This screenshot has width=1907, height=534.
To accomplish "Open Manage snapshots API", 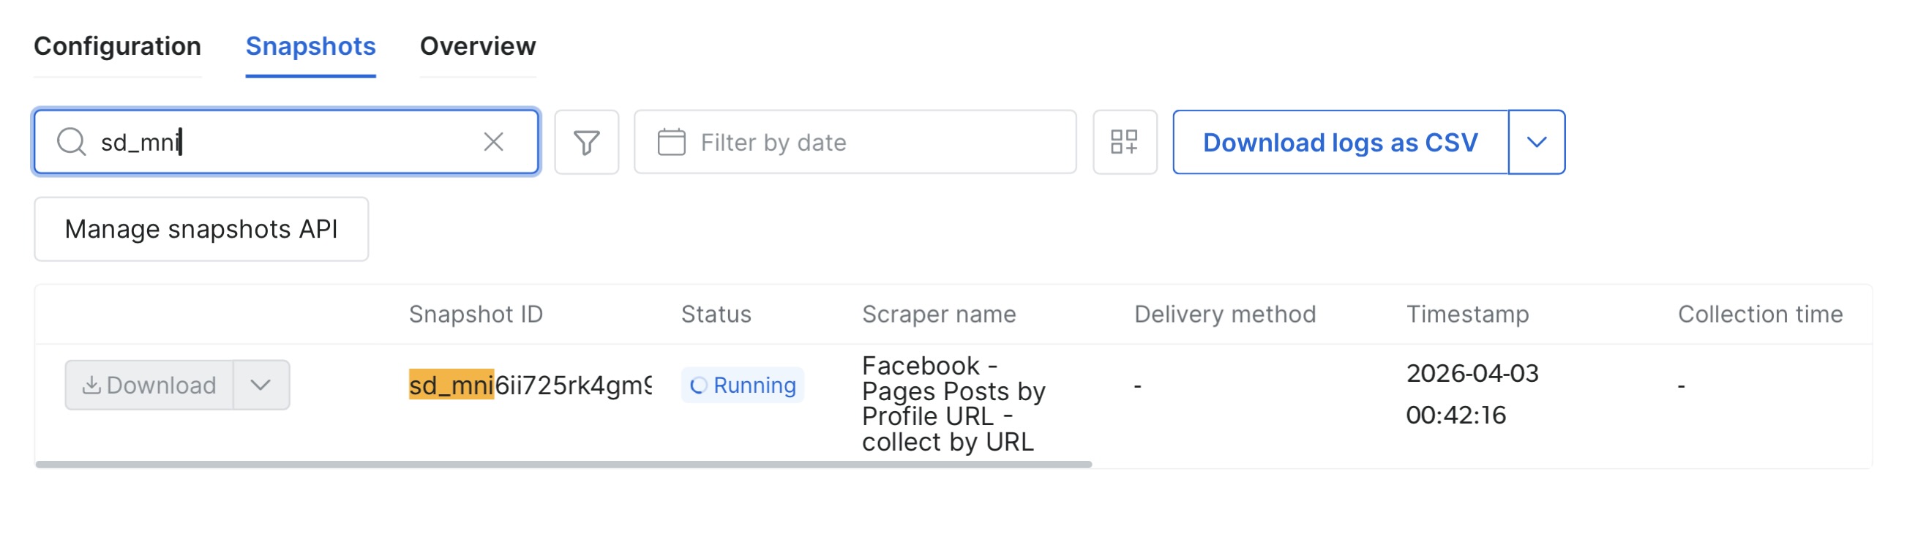I will [201, 229].
